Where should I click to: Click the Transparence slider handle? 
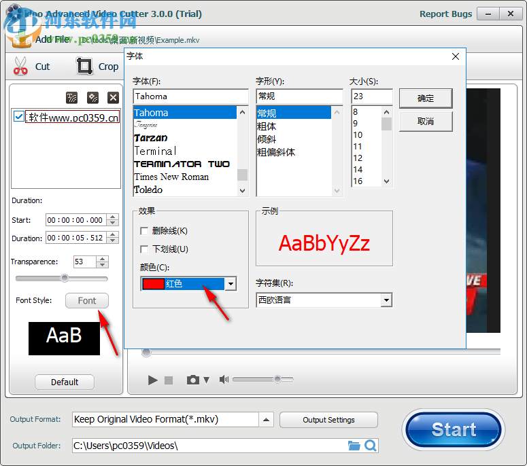(65, 279)
